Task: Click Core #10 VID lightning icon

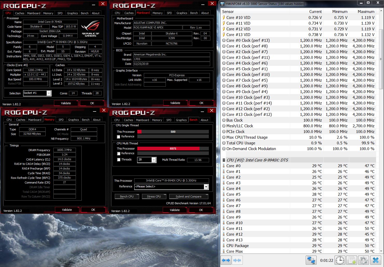Action: tap(224, 18)
